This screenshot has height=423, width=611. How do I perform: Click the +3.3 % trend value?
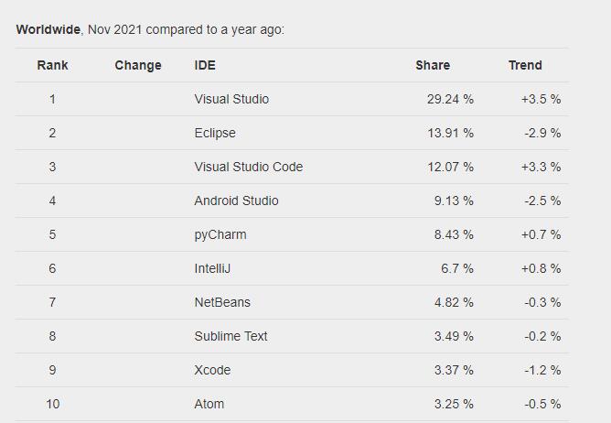541,167
